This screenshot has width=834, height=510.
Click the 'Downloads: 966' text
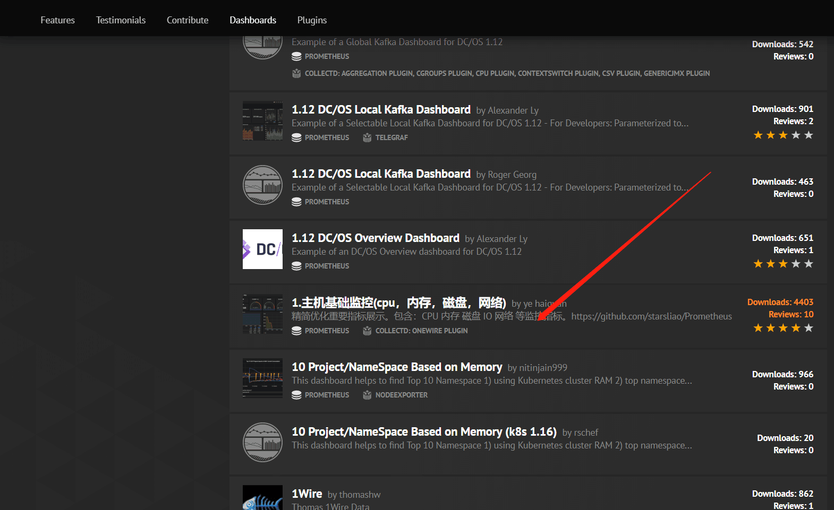coord(782,374)
